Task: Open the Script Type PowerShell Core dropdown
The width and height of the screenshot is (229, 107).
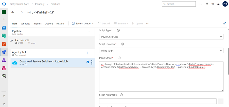Action: tap(161, 37)
